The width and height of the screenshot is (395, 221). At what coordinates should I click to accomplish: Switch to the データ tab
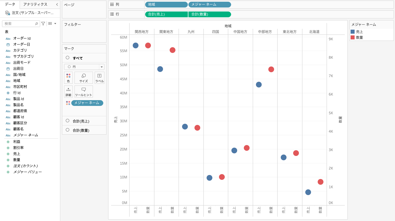coord(10,4)
